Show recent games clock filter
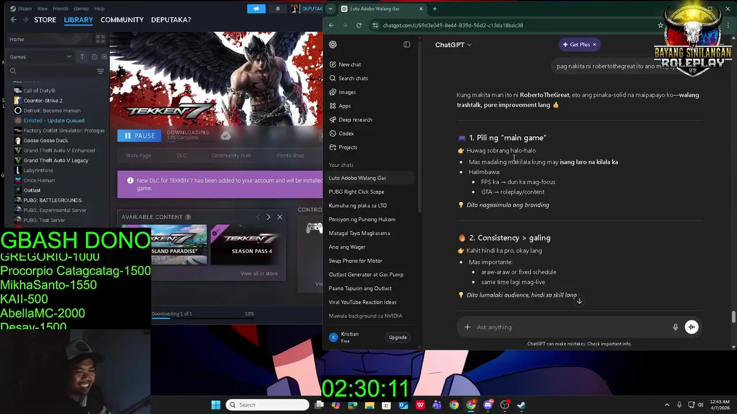This screenshot has width=737, height=414. pyautogui.click(x=94, y=56)
